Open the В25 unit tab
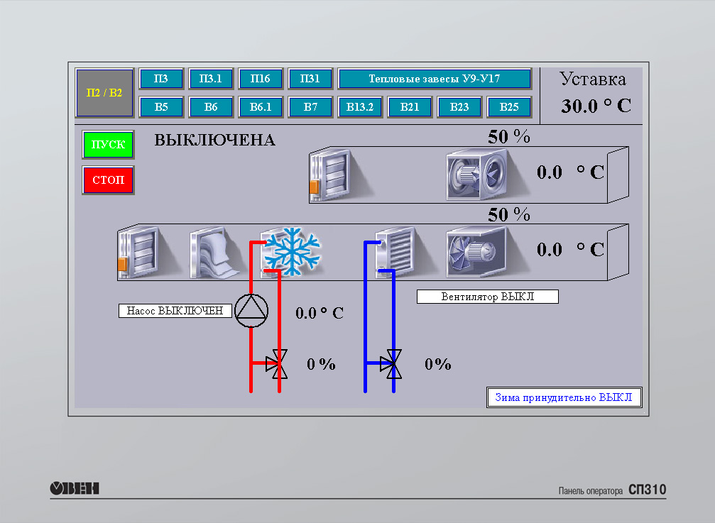Viewport: 715px width, 523px height. coord(509,107)
